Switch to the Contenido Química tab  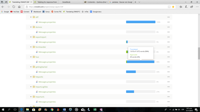pyautogui.click(x=96, y=2)
